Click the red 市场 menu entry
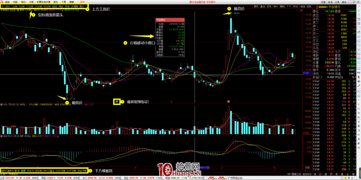Viewport: 361px width, 180px height. 82,2
